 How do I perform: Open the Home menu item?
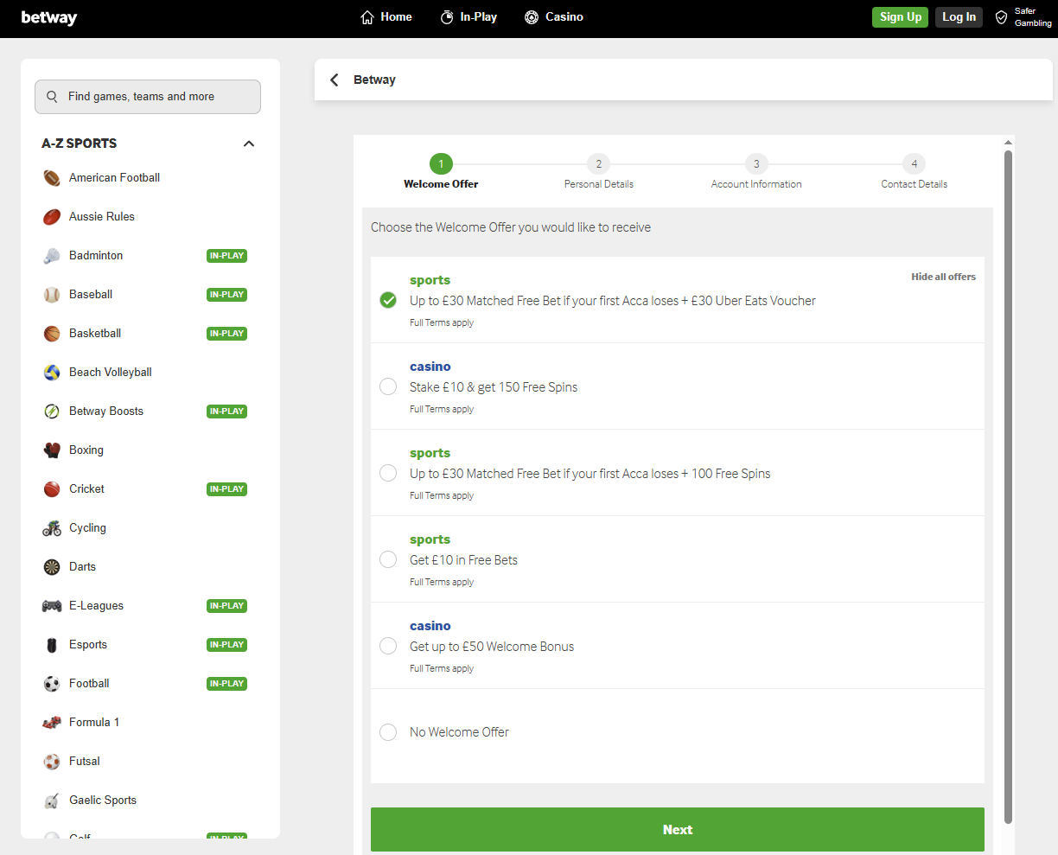click(x=386, y=17)
